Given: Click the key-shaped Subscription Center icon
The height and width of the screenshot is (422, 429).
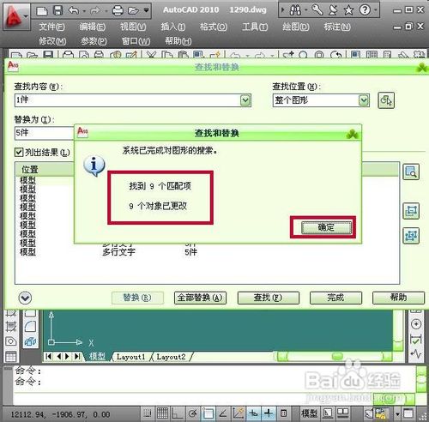Looking at the screenshot, I should [317, 10].
